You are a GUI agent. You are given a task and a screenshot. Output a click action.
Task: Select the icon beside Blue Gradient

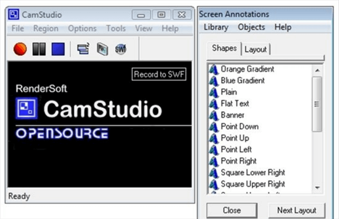(214, 81)
